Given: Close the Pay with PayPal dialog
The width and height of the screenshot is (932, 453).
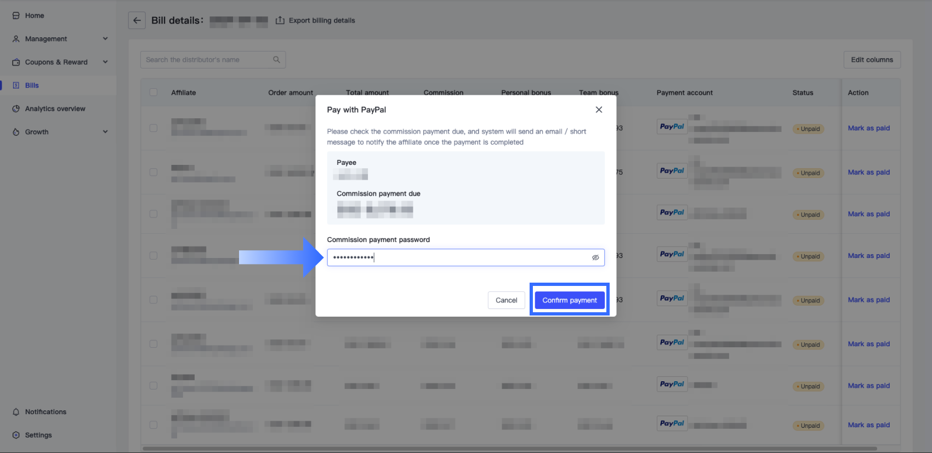Looking at the screenshot, I should click(599, 110).
